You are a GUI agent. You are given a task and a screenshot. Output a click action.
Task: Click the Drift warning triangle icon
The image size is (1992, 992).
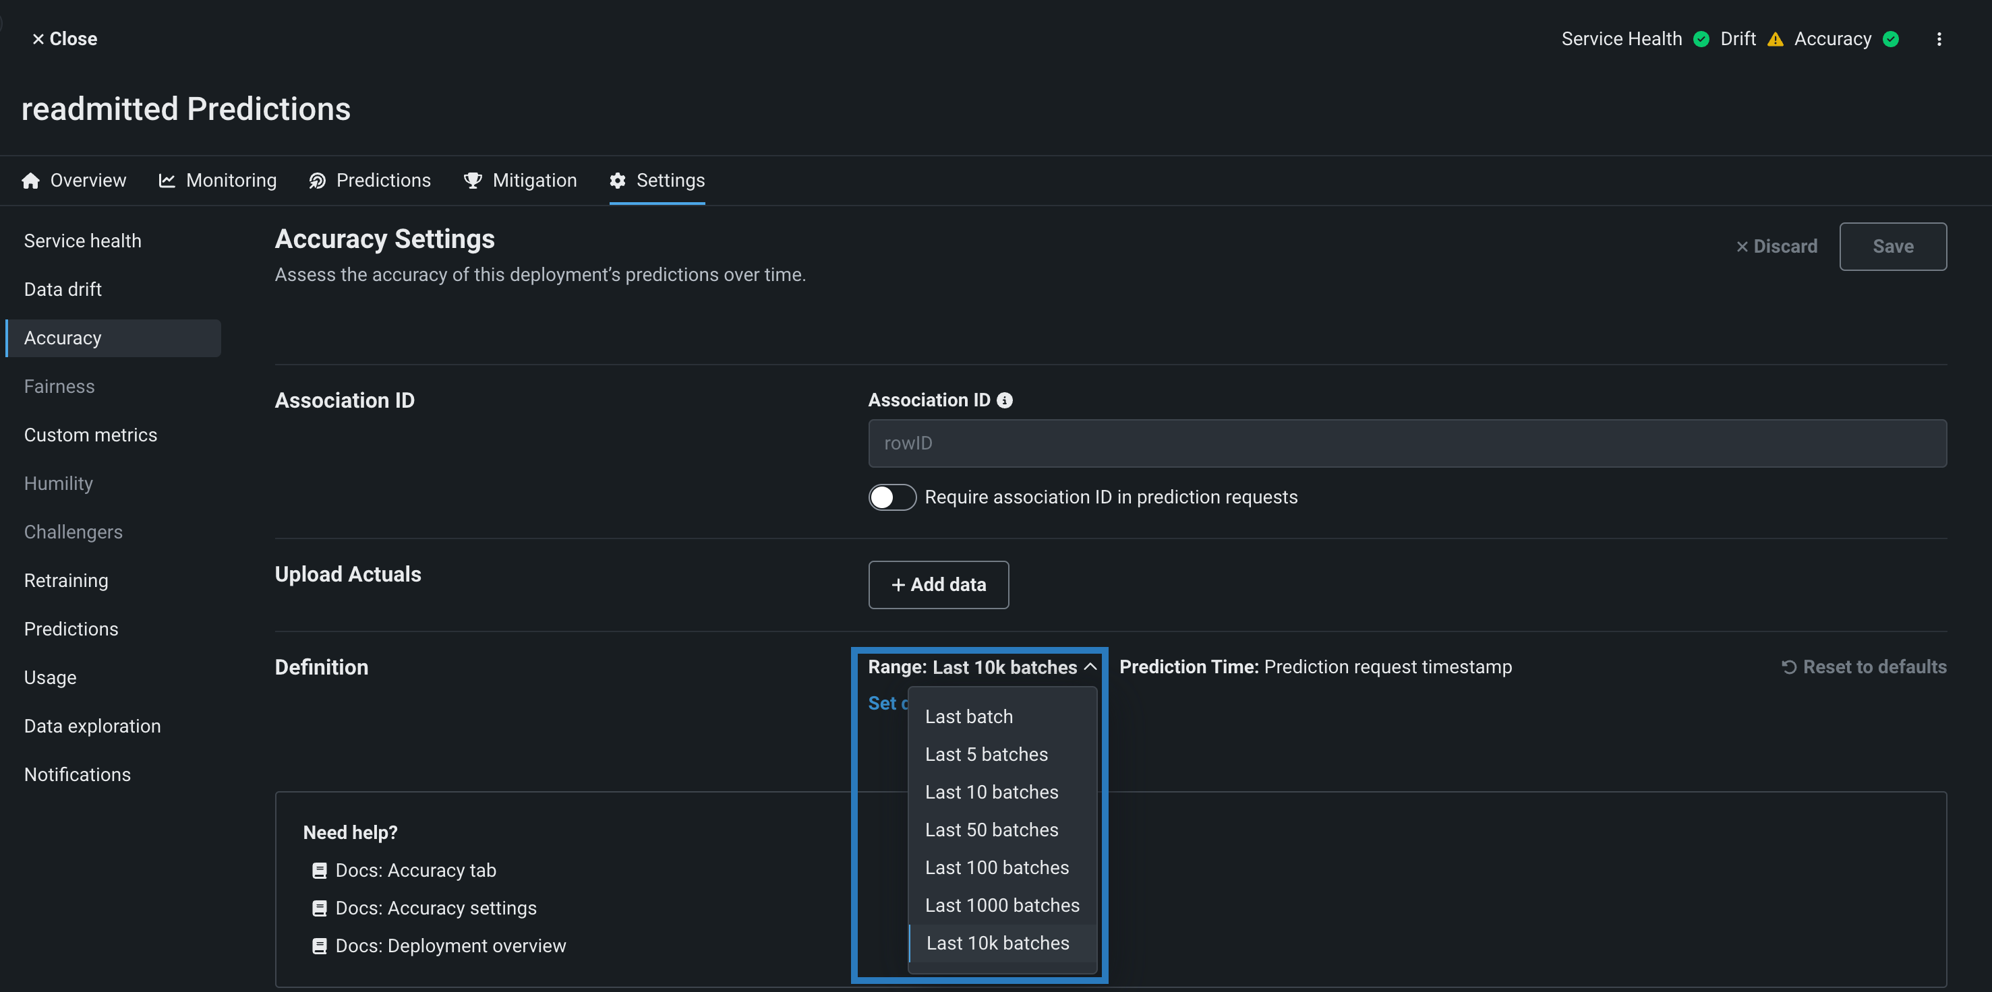tap(1776, 39)
